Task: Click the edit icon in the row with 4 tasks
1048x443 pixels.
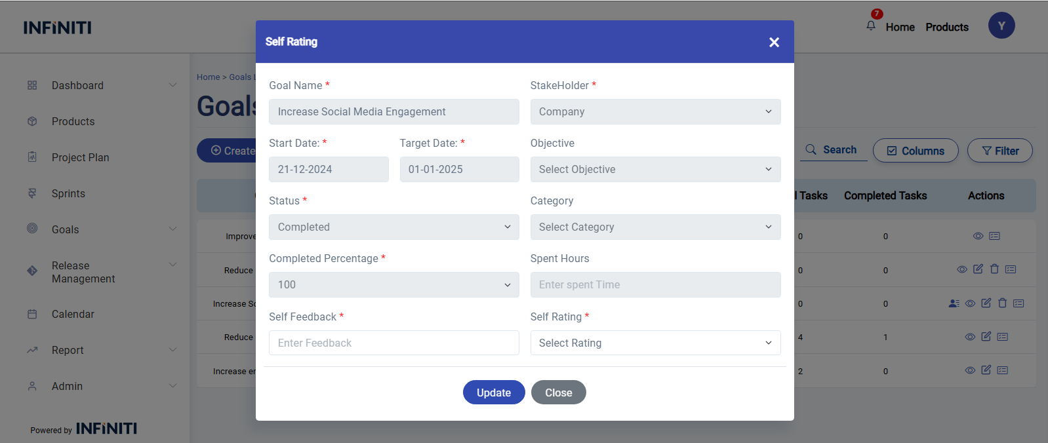Action: pos(986,337)
